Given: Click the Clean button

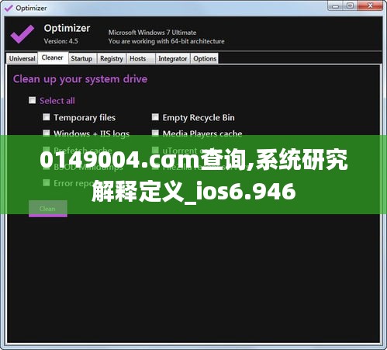Looking at the screenshot, I should 48,209.
